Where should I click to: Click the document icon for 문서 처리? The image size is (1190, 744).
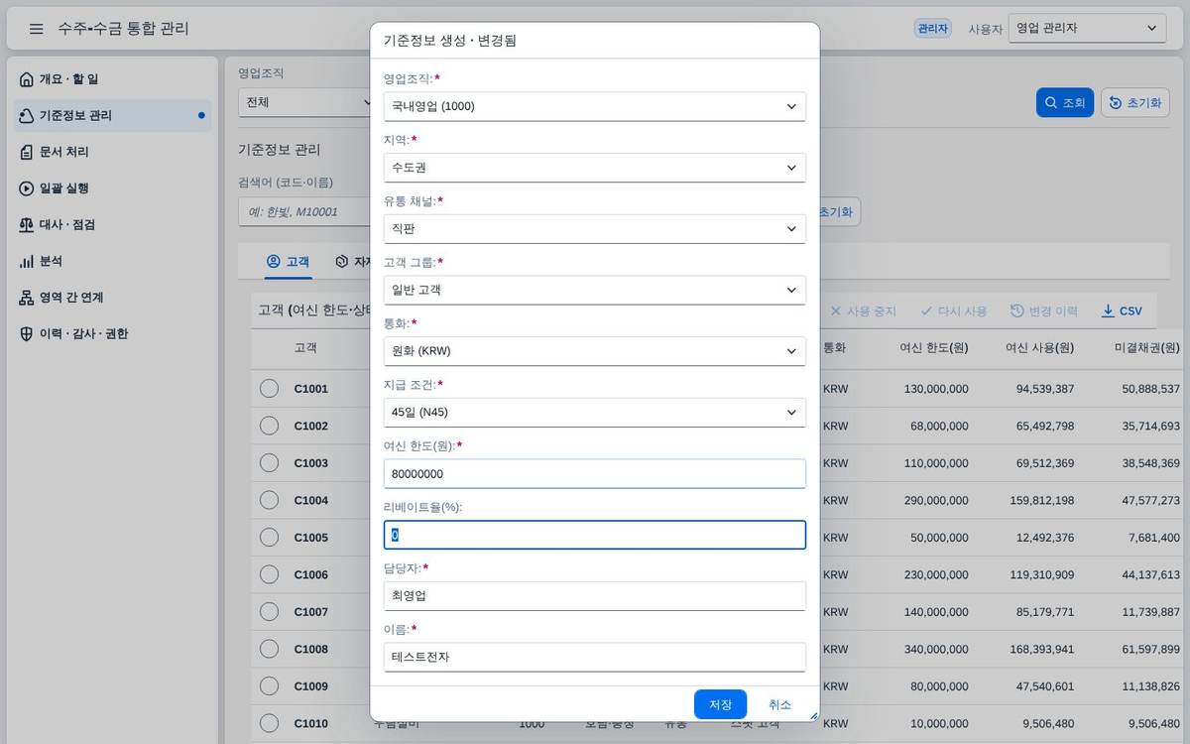pos(27,152)
